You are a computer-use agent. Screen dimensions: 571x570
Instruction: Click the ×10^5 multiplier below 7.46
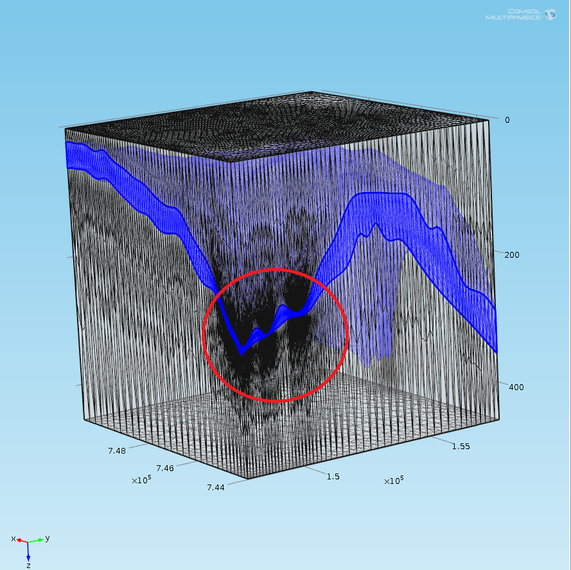(141, 480)
